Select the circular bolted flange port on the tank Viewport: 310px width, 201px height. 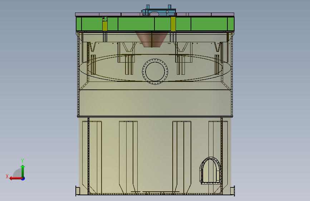point(155,72)
